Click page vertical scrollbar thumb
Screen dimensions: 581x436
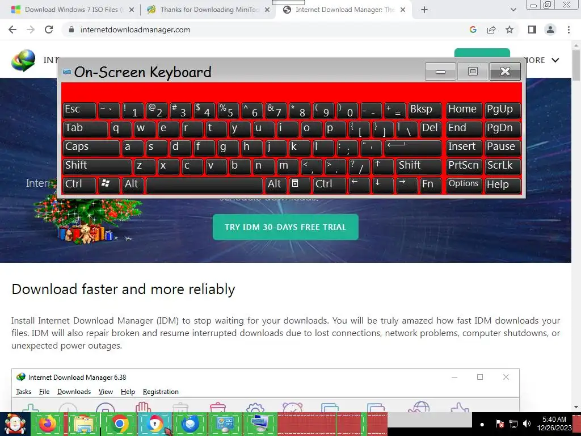pos(576,65)
